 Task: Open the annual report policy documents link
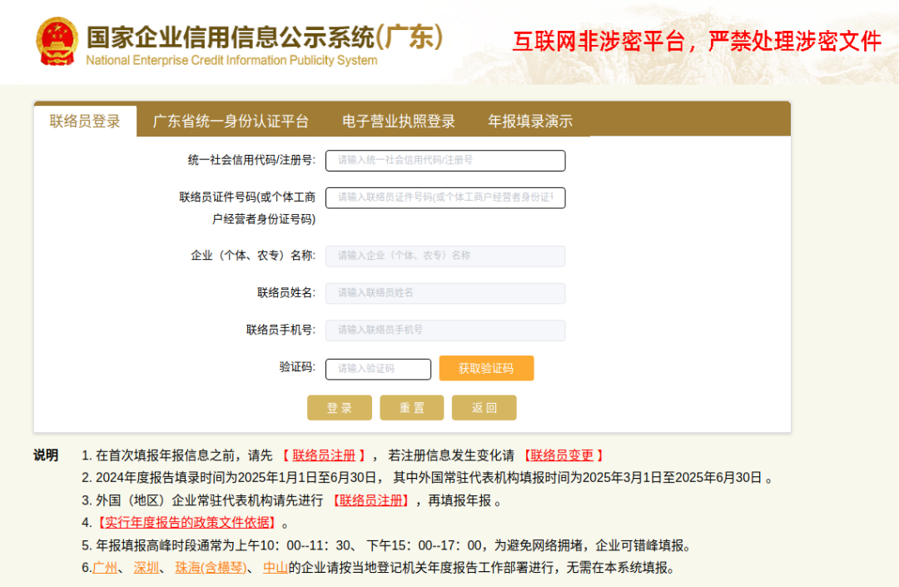click(186, 525)
